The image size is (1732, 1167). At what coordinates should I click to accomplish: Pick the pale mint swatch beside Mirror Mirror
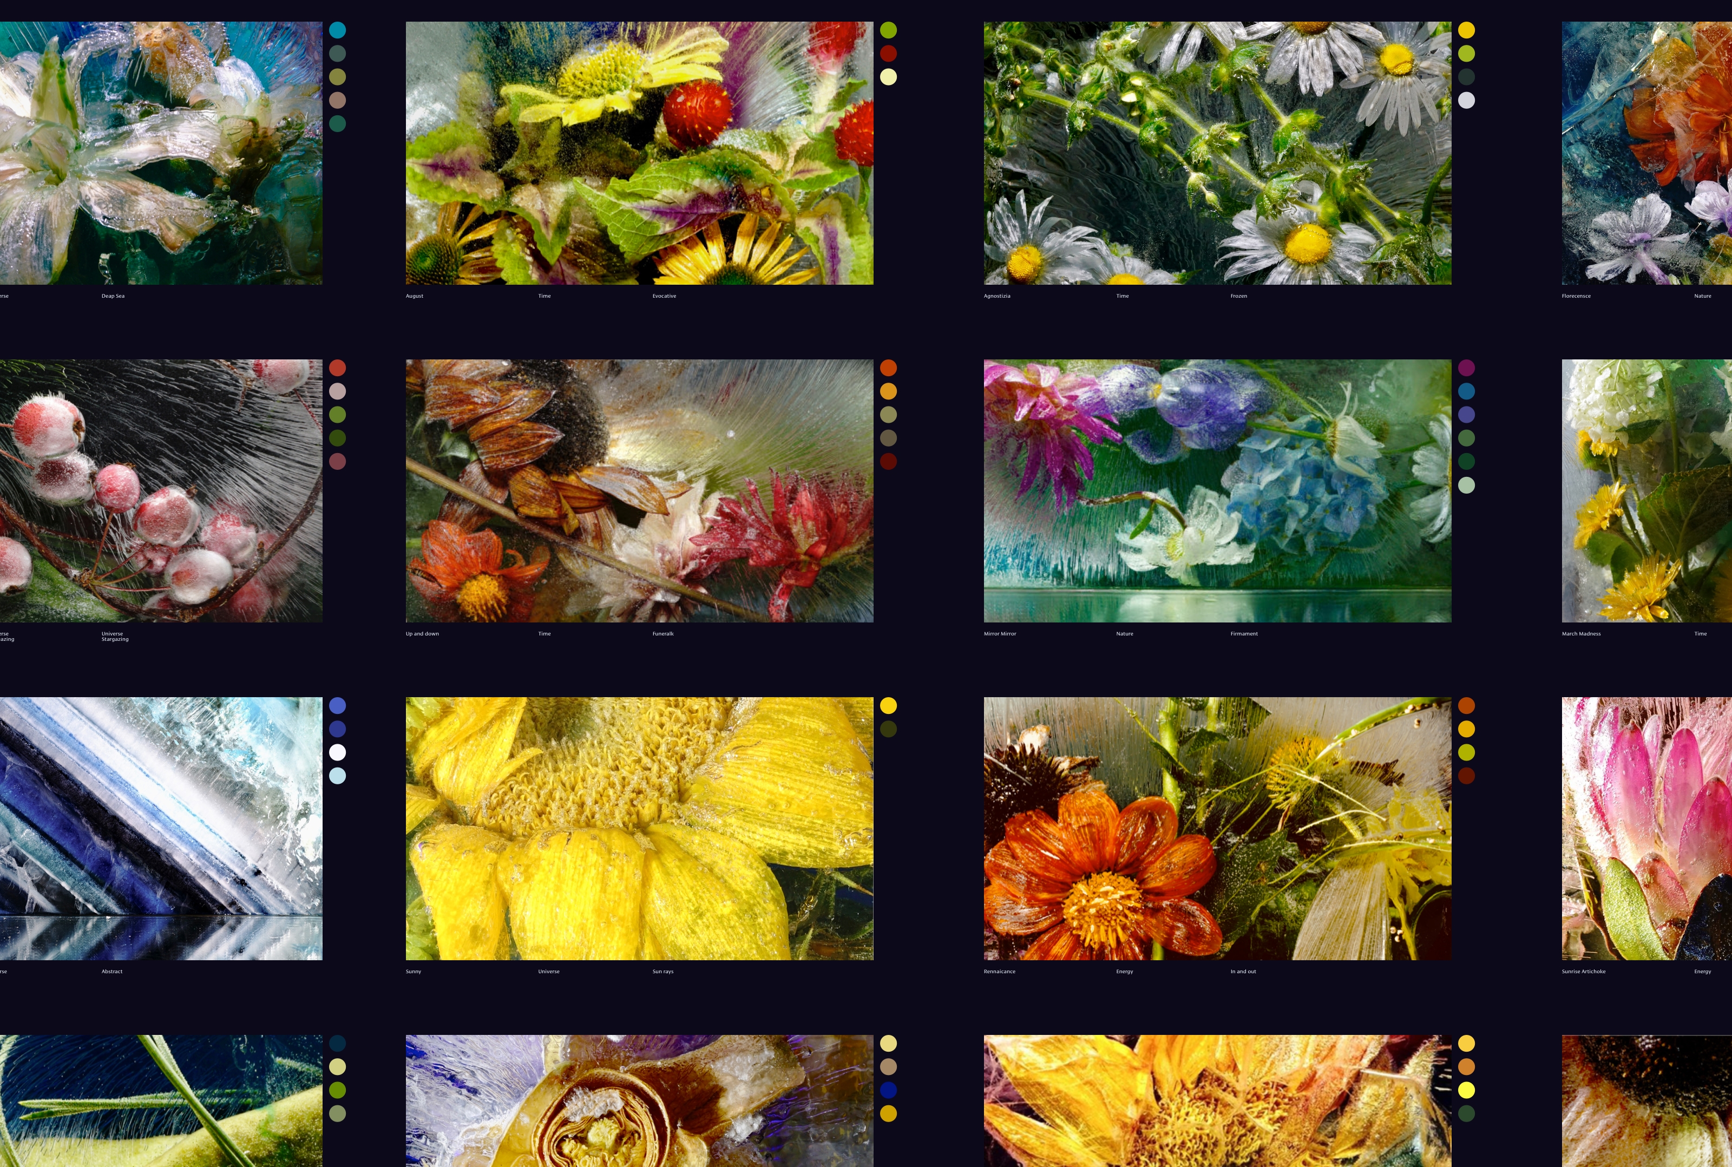click(1466, 485)
